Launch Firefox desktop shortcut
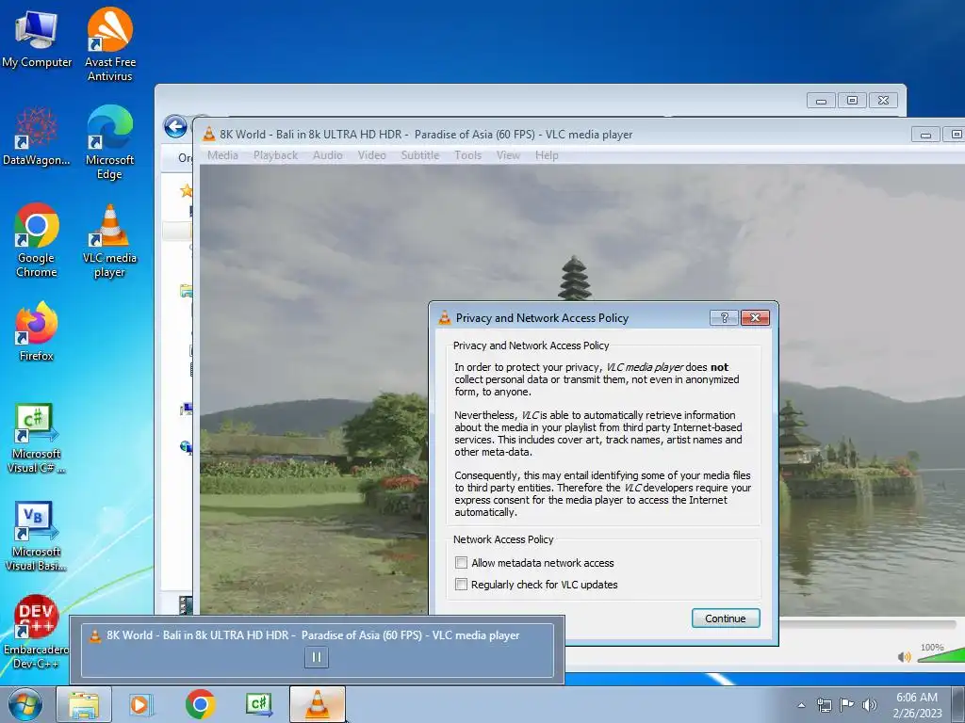This screenshot has width=965, height=723. coord(37,331)
